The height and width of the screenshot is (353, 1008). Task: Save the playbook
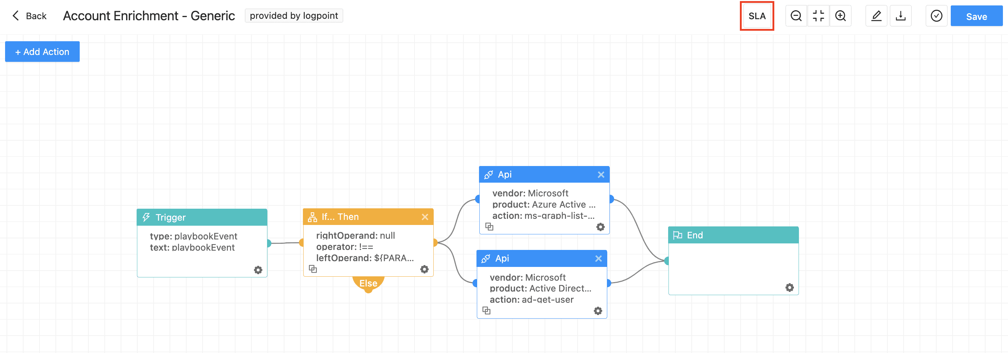click(976, 16)
